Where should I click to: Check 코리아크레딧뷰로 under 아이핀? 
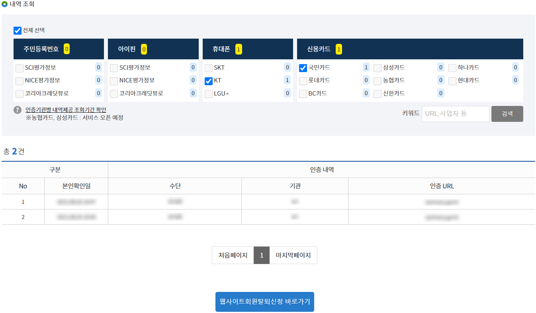pos(114,94)
